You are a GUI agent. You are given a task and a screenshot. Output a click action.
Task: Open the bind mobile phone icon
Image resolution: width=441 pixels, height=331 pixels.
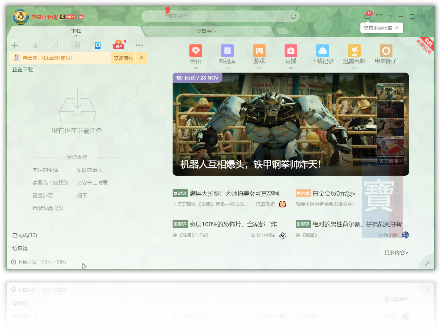97,45
